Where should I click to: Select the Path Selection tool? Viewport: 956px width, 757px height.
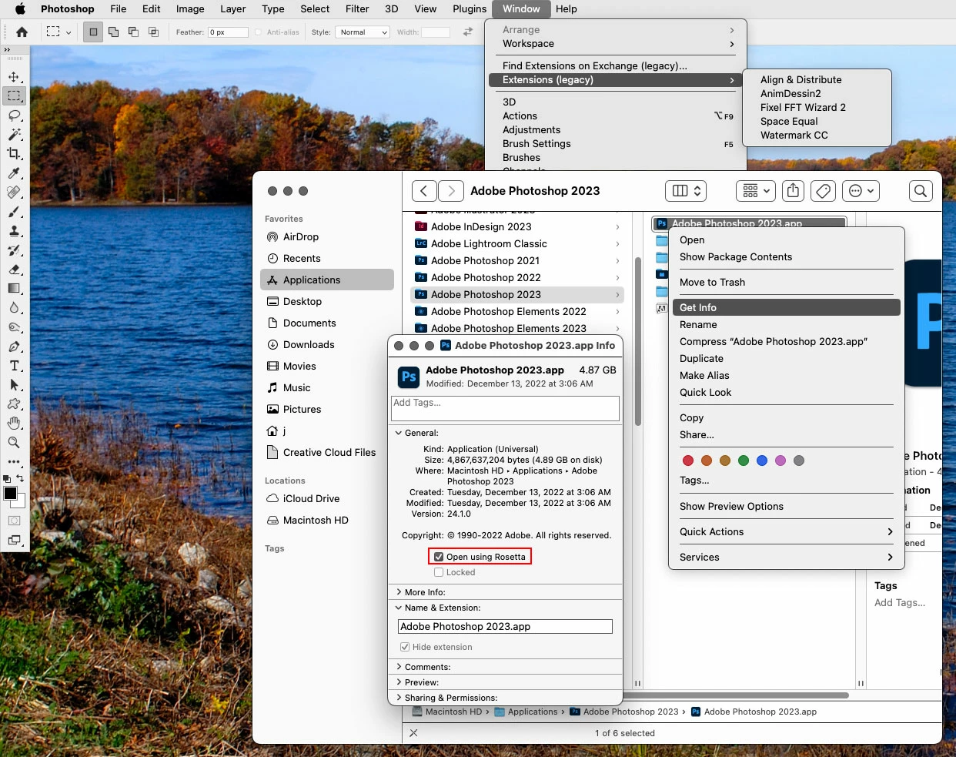(14, 385)
